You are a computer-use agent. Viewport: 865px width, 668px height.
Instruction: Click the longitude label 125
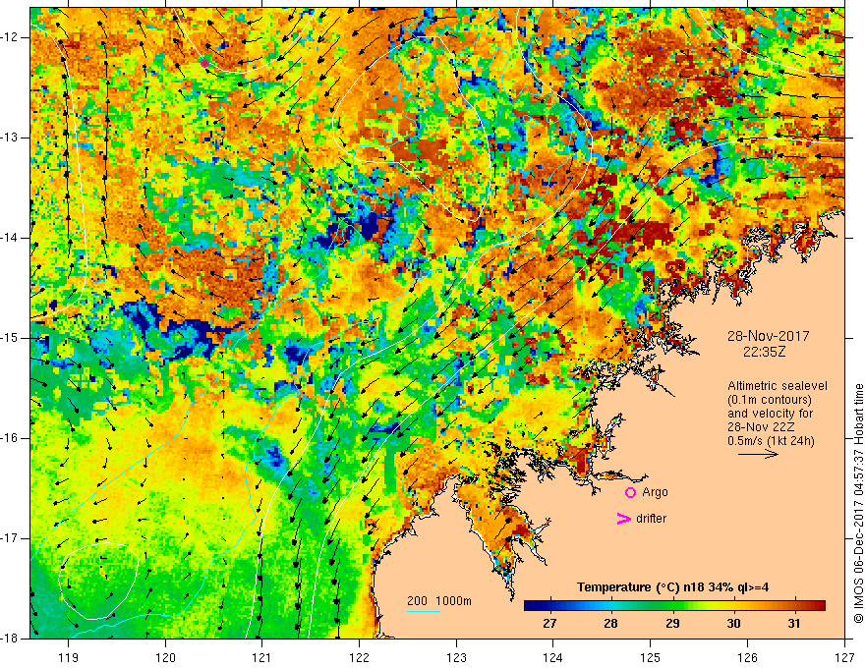pos(651,657)
